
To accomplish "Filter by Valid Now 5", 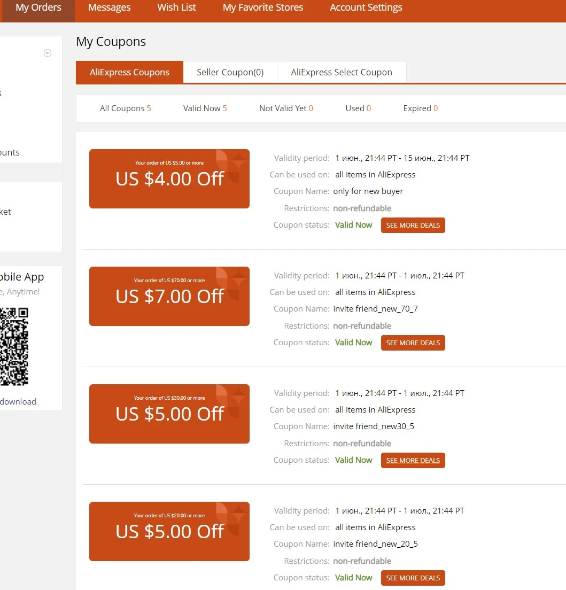I will point(205,108).
